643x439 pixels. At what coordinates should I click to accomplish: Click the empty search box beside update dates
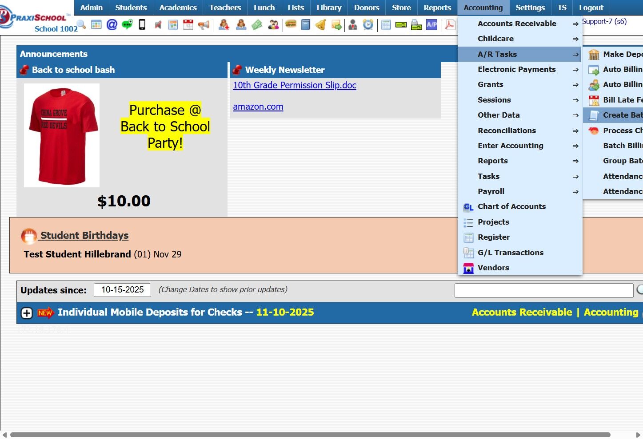coord(544,290)
